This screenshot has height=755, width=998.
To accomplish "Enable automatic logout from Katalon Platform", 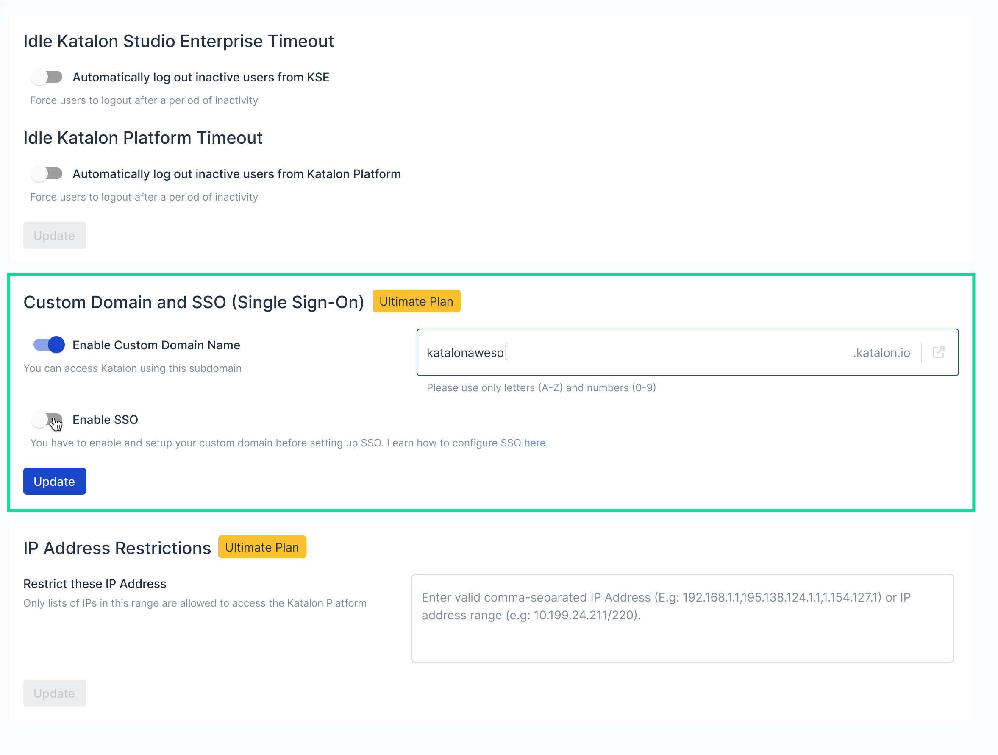I will [47, 173].
